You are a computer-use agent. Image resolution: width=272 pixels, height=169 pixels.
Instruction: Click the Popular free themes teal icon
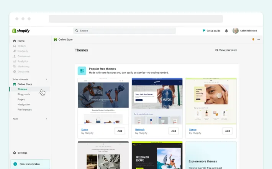[x=82, y=71]
